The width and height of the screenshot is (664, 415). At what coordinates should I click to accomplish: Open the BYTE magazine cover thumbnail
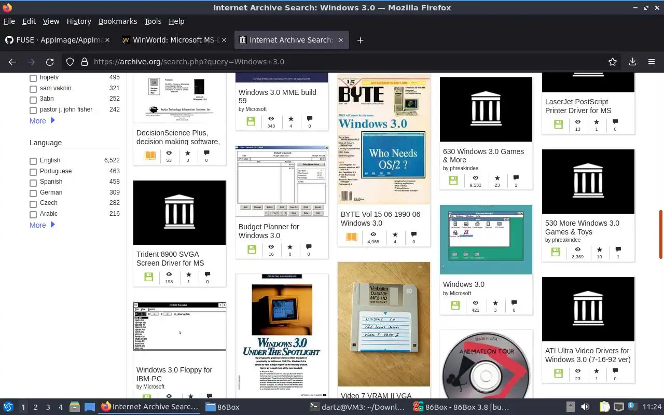384,140
